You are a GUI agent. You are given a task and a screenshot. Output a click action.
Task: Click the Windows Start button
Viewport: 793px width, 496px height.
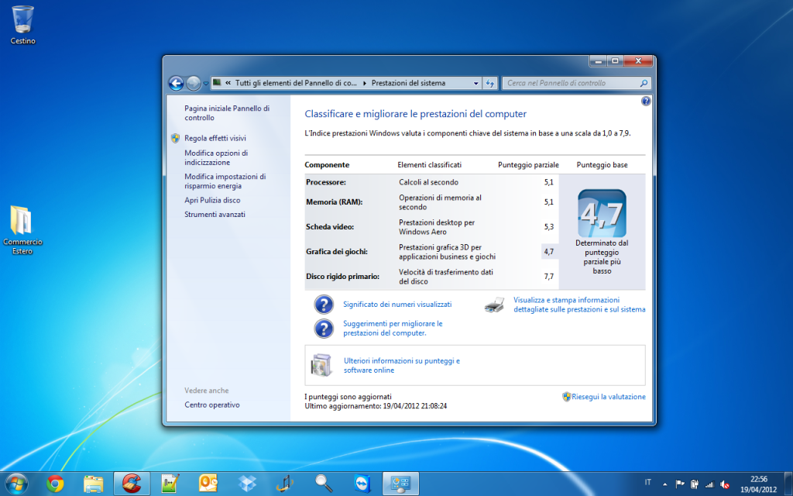[15, 483]
